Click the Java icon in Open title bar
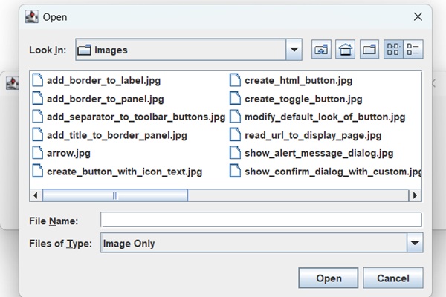This screenshot has width=446, height=297. 31,17
